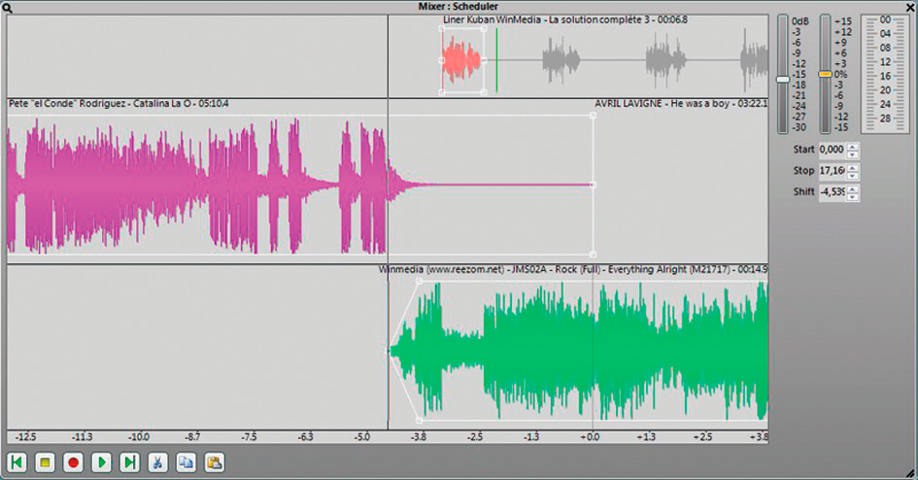Click the Stop time input field

[832, 171]
